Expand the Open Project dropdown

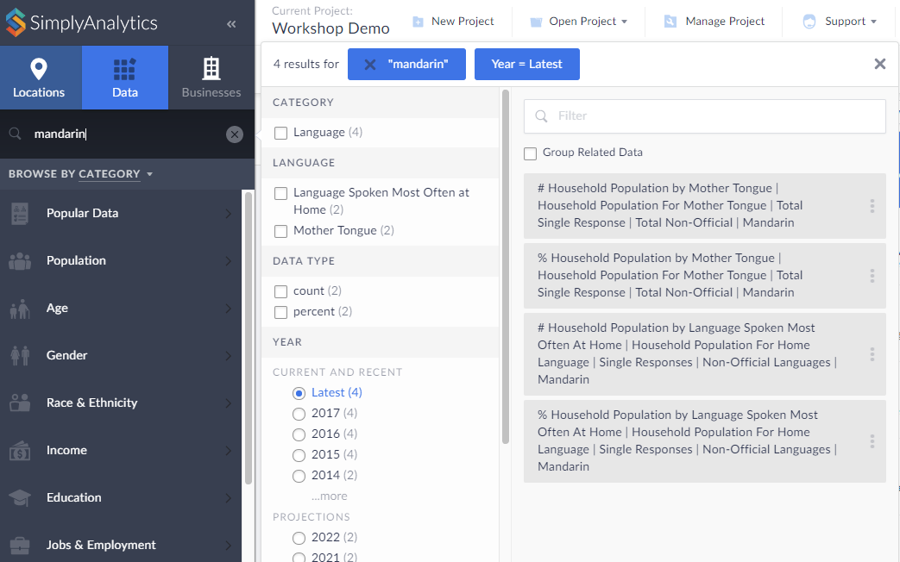[x=578, y=22]
